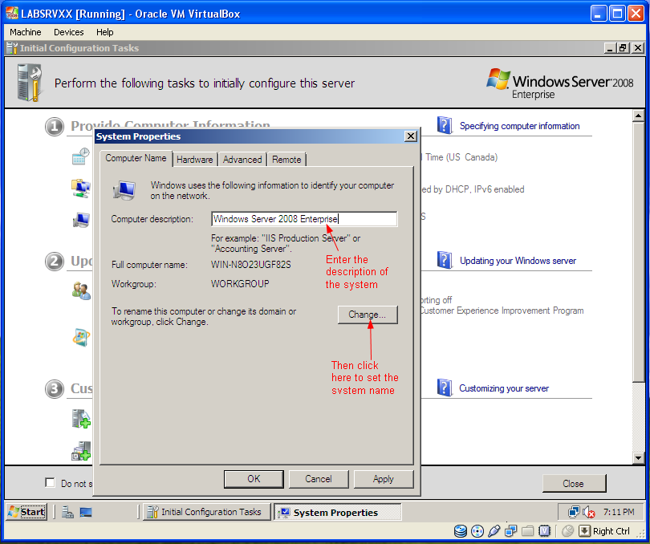
Task: Click the Computer description text field
Action: 304,219
